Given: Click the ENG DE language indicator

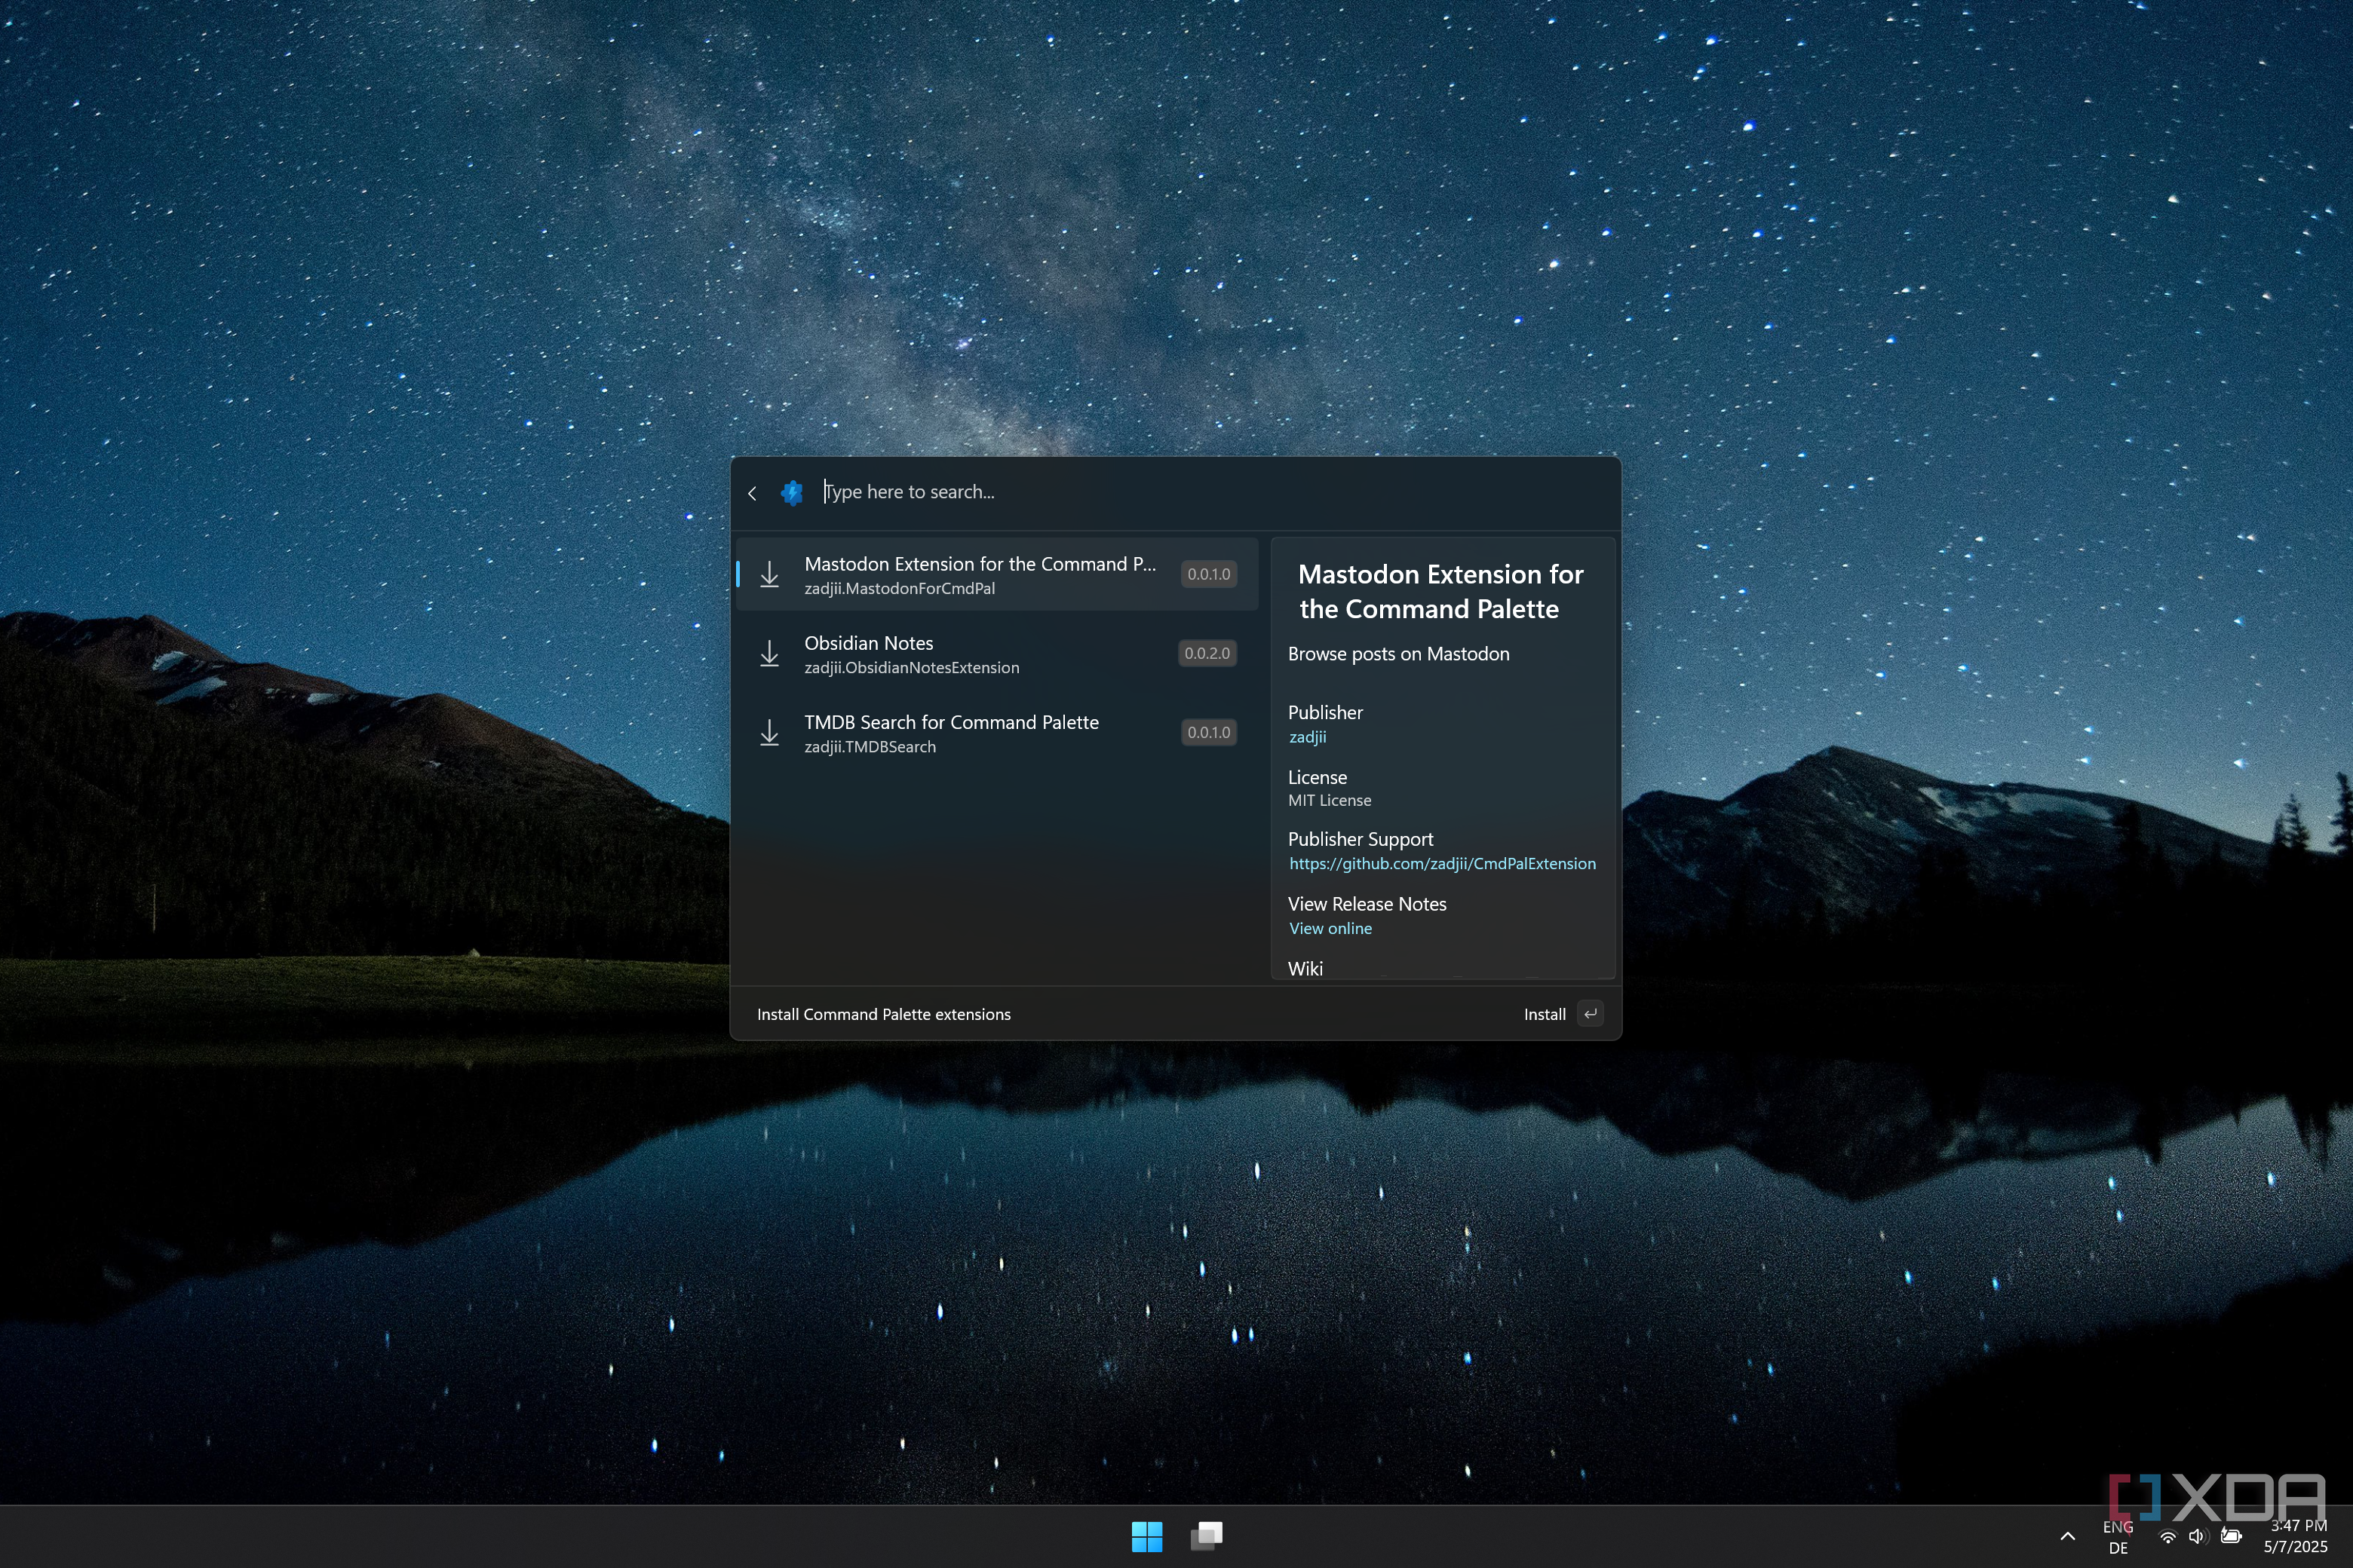Looking at the screenshot, I should click(2118, 1538).
